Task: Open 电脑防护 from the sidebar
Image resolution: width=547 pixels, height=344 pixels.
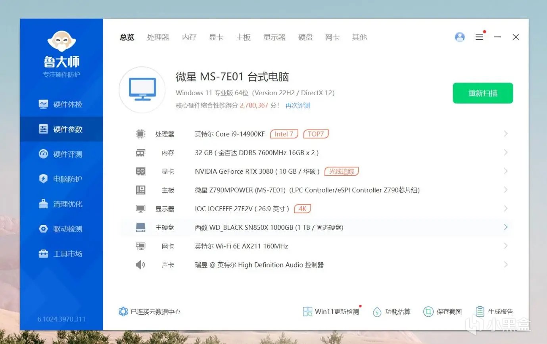Action: click(61, 179)
